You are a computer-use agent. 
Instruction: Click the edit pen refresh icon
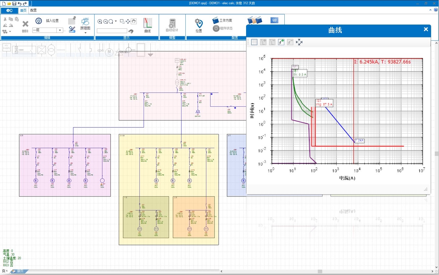[x=72, y=29]
